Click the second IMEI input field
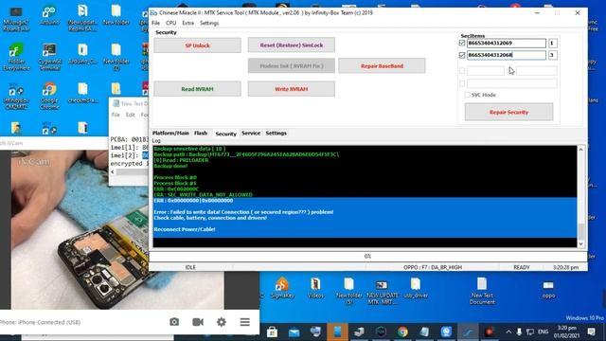Viewport: 606px width, 341px height. tap(507, 55)
